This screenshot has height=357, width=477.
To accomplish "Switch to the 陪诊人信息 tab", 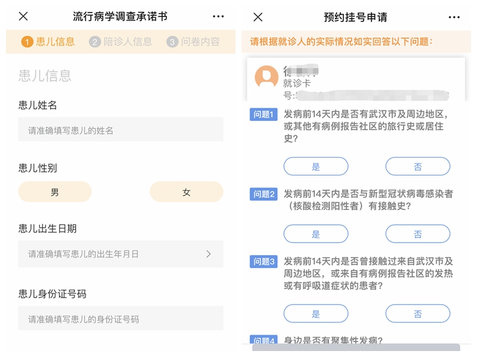I will (x=128, y=42).
